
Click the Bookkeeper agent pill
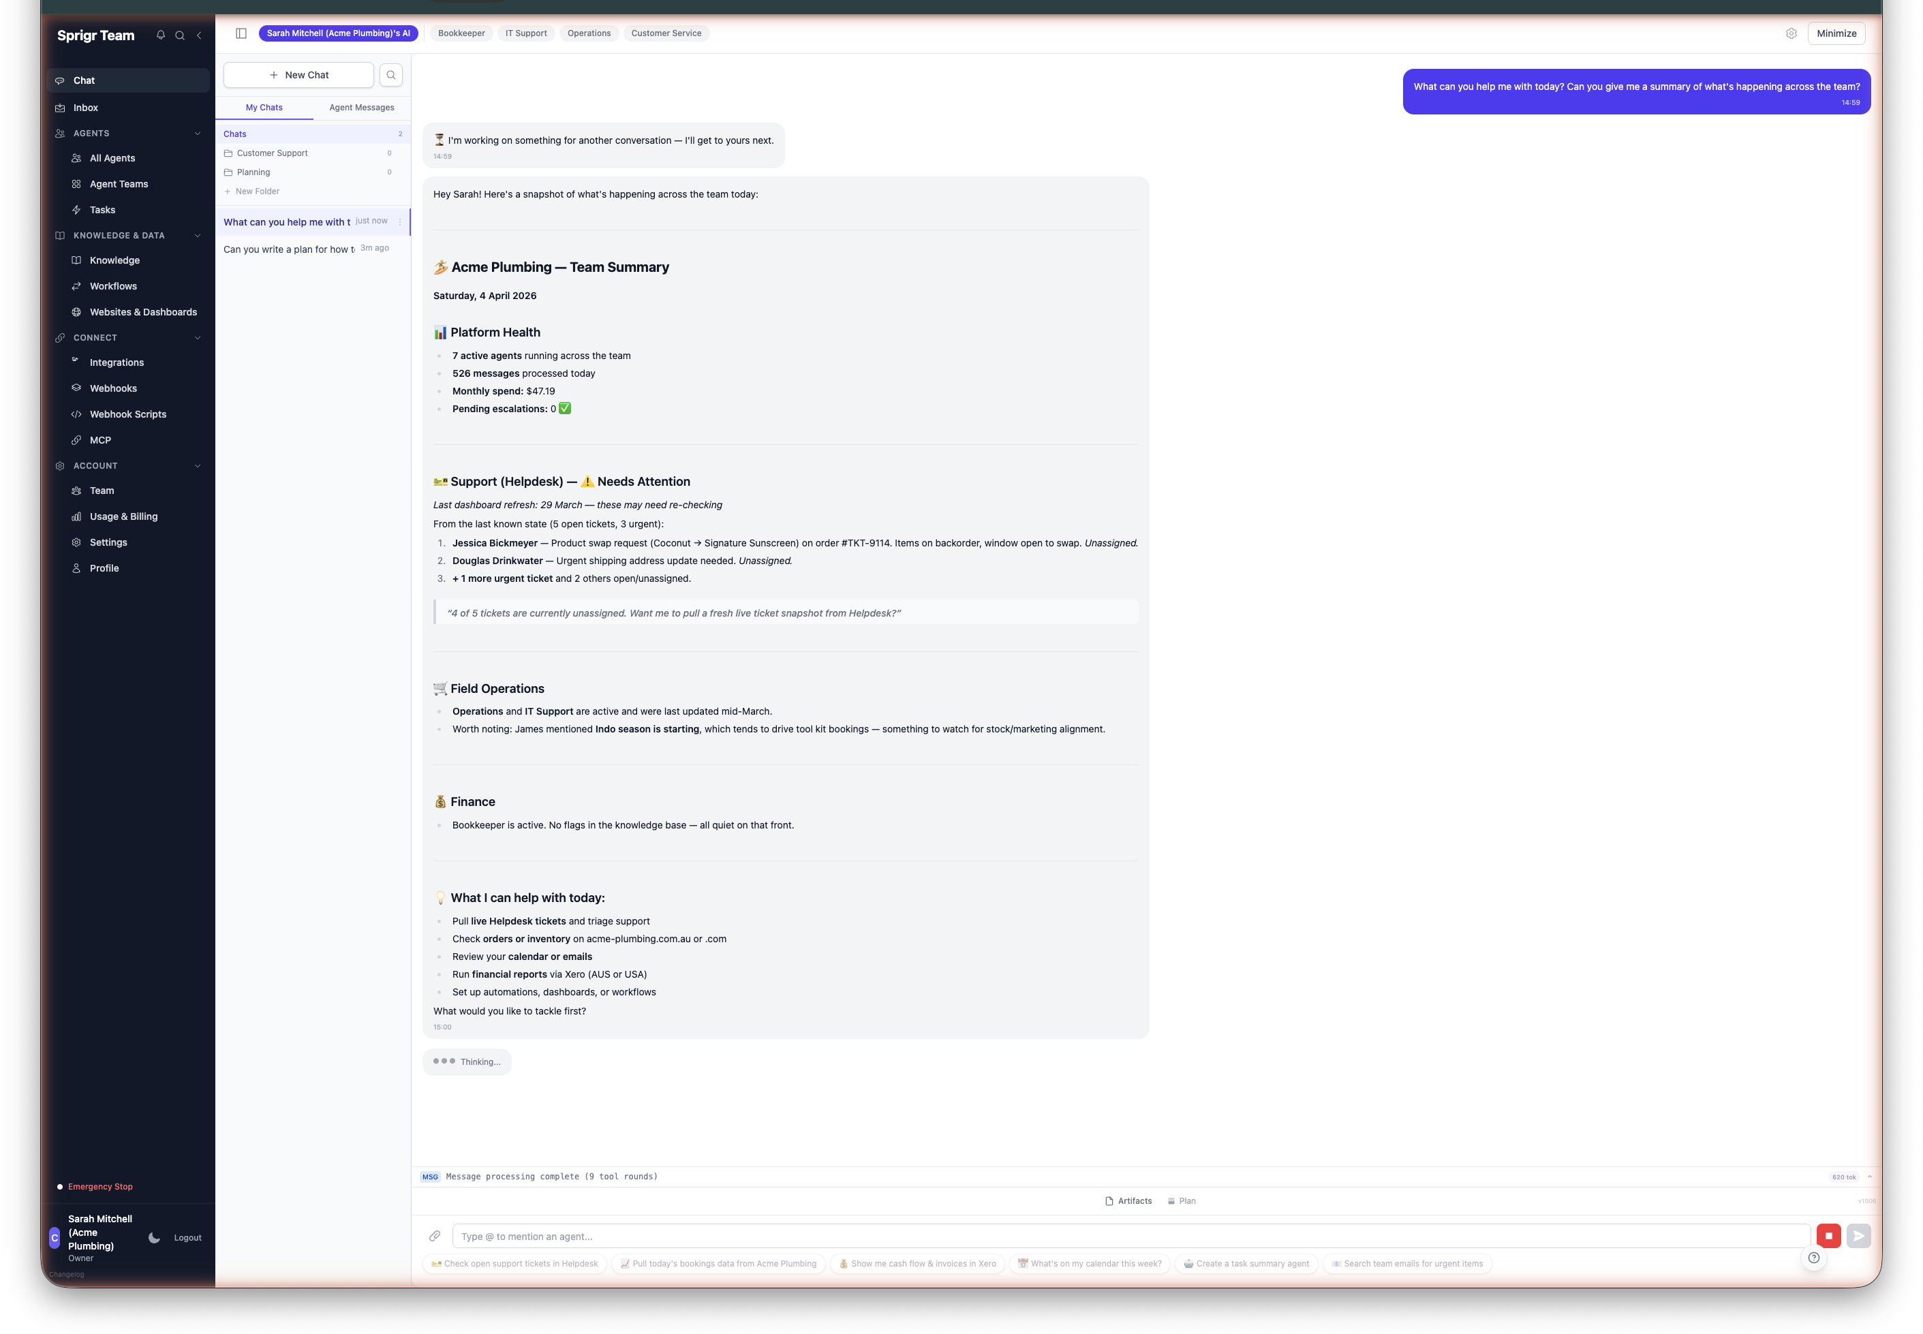click(461, 33)
